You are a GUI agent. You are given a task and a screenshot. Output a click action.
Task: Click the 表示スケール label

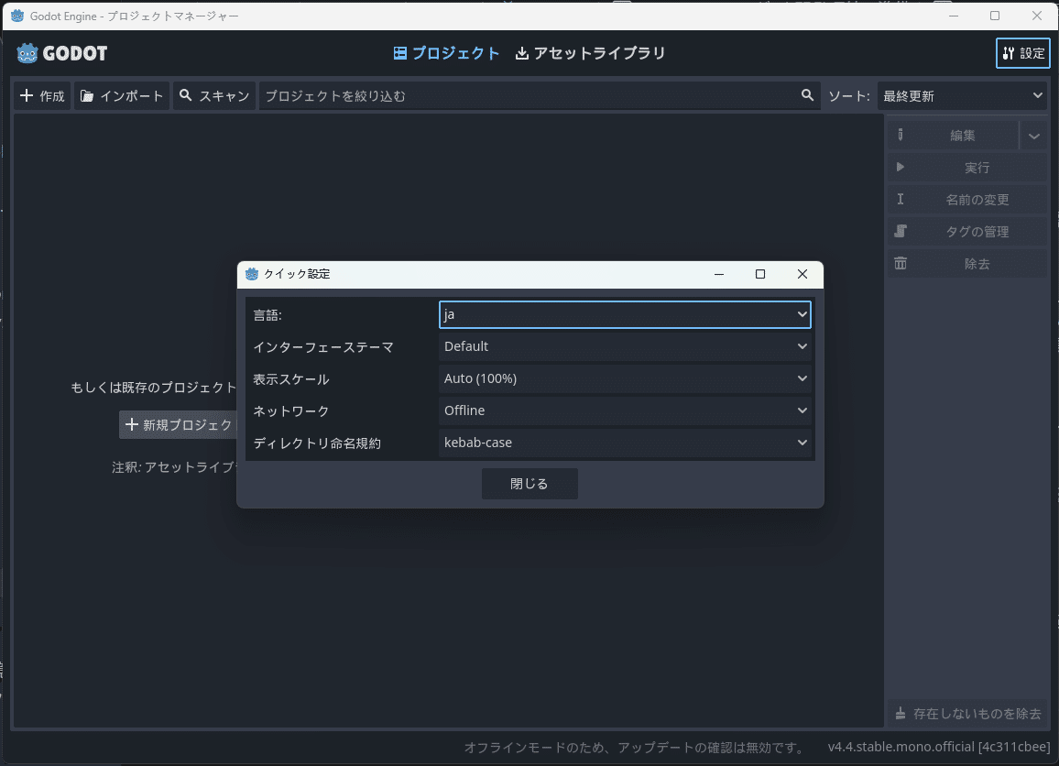point(291,379)
